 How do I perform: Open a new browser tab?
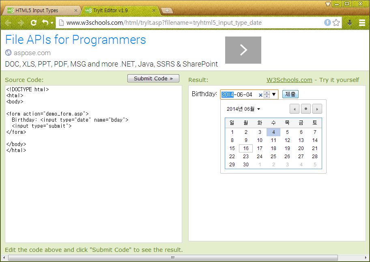pyautogui.click(x=167, y=11)
